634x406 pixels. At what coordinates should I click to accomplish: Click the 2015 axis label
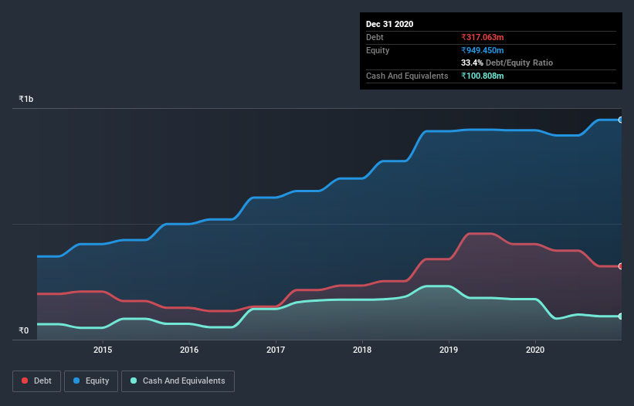click(x=103, y=350)
